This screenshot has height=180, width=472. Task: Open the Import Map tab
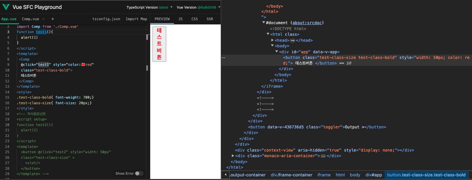(x=136, y=19)
